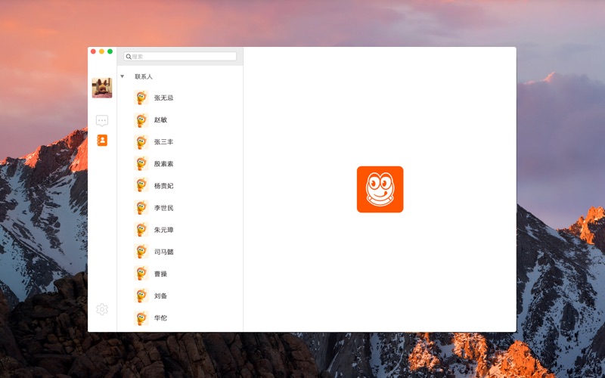Select the name 殷素素 in contacts
Screen dimensions: 605x378
[x=163, y=164]
